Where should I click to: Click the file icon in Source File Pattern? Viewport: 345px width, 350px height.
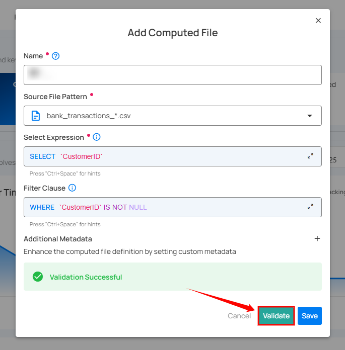pos(36,116)
